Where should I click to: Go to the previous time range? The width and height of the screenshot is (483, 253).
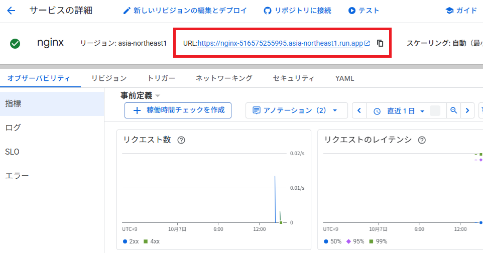point(359,111)
